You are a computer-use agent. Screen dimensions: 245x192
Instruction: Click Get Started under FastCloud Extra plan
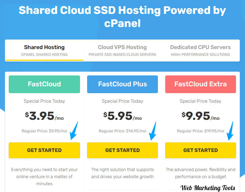201,150
